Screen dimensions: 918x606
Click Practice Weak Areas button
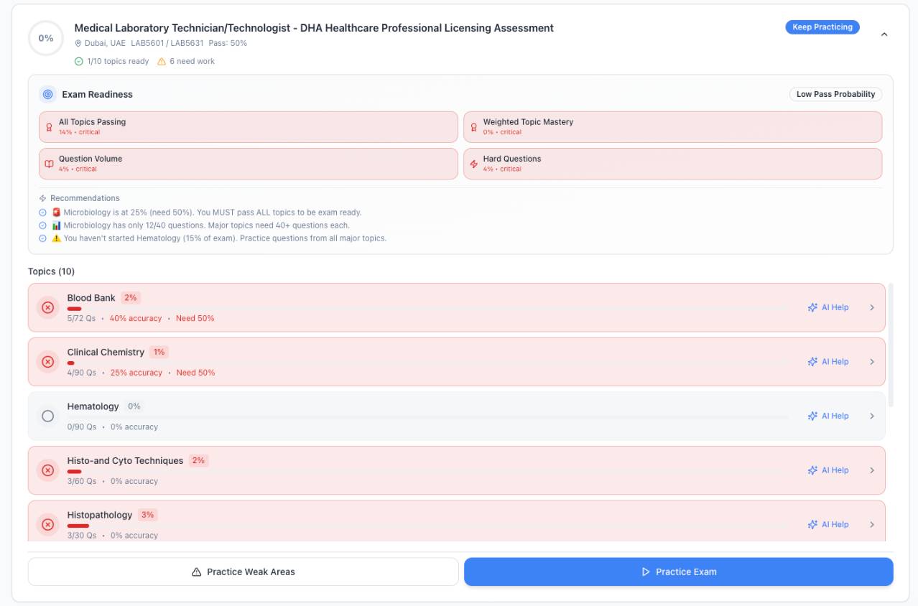(x=244, y=572)
